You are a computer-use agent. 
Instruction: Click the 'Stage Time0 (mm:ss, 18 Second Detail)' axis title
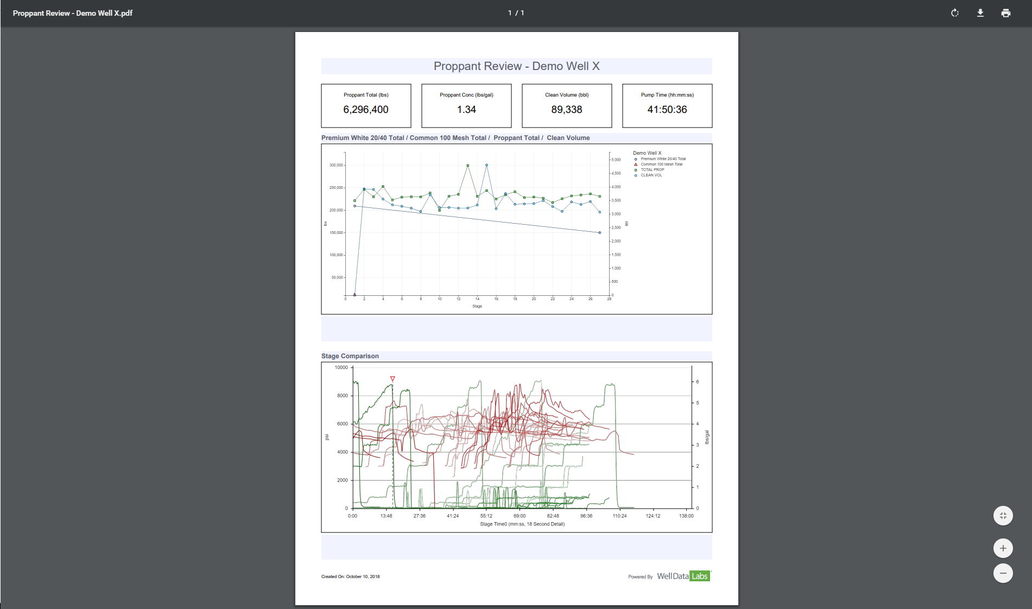point(522,524)
